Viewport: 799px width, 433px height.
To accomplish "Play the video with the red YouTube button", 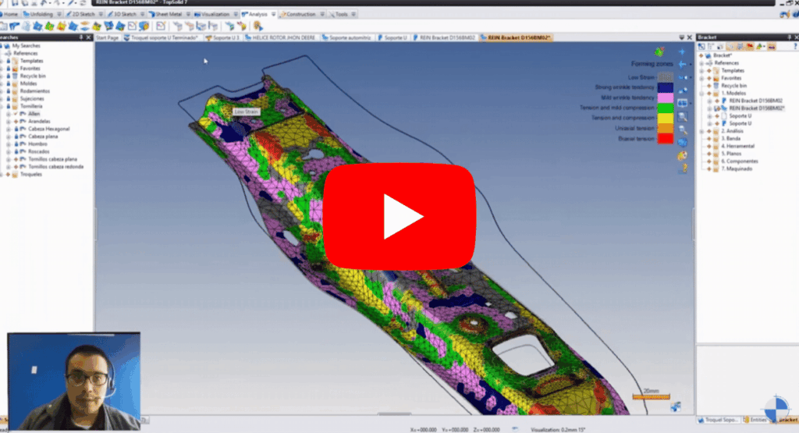I will click(399, 216).
